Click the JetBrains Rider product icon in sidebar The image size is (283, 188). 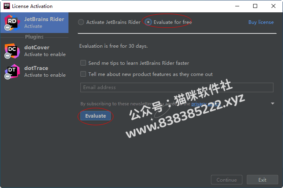pyautogui.click(x=12, y=23)
